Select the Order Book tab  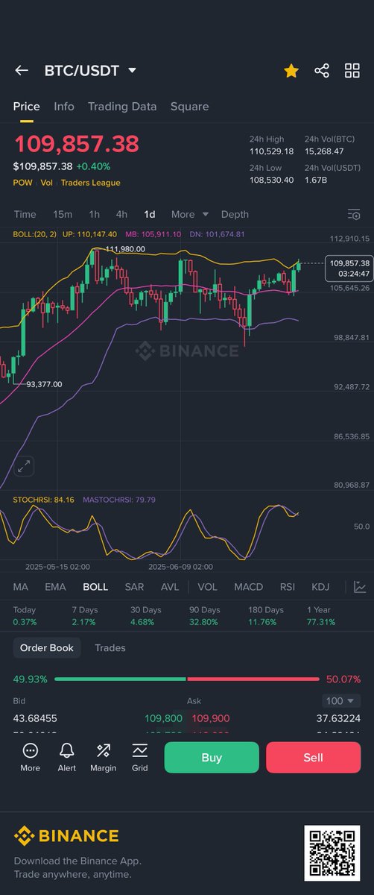[46, 648]
